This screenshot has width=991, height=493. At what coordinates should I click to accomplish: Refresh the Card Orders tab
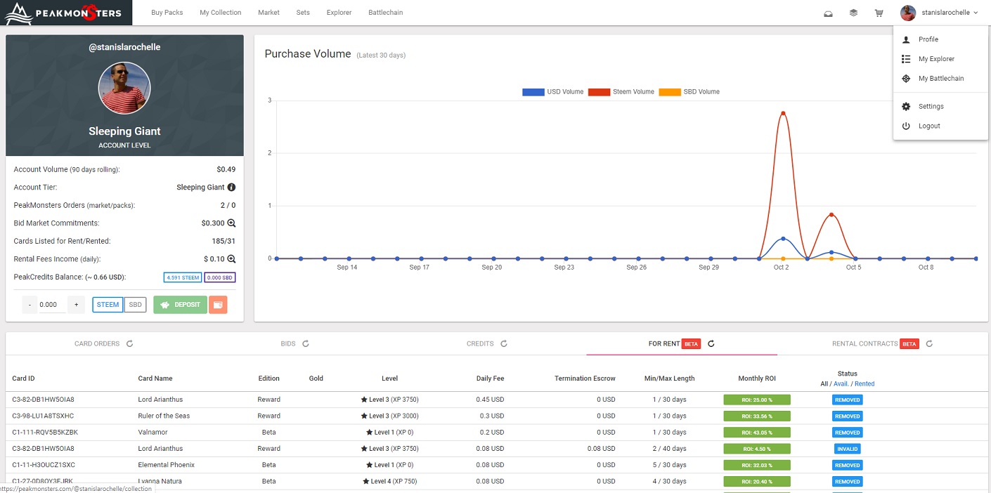[x=129, y=344]
